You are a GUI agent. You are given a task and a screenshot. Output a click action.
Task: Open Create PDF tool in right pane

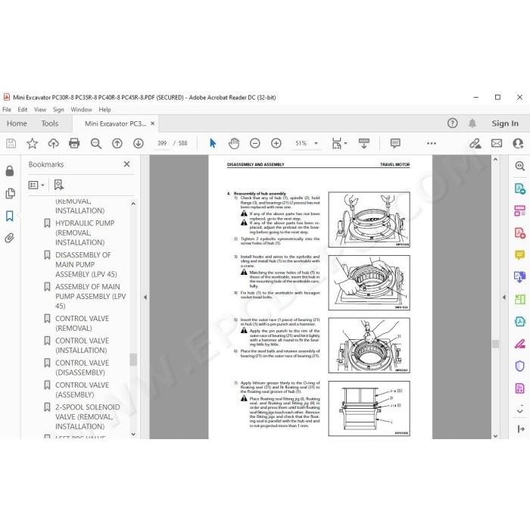tap(520, 233)
